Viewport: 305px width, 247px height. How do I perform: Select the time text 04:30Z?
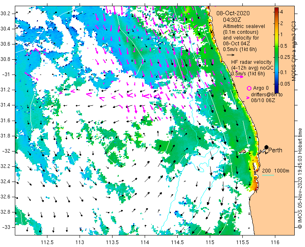[x=232, y=20]
